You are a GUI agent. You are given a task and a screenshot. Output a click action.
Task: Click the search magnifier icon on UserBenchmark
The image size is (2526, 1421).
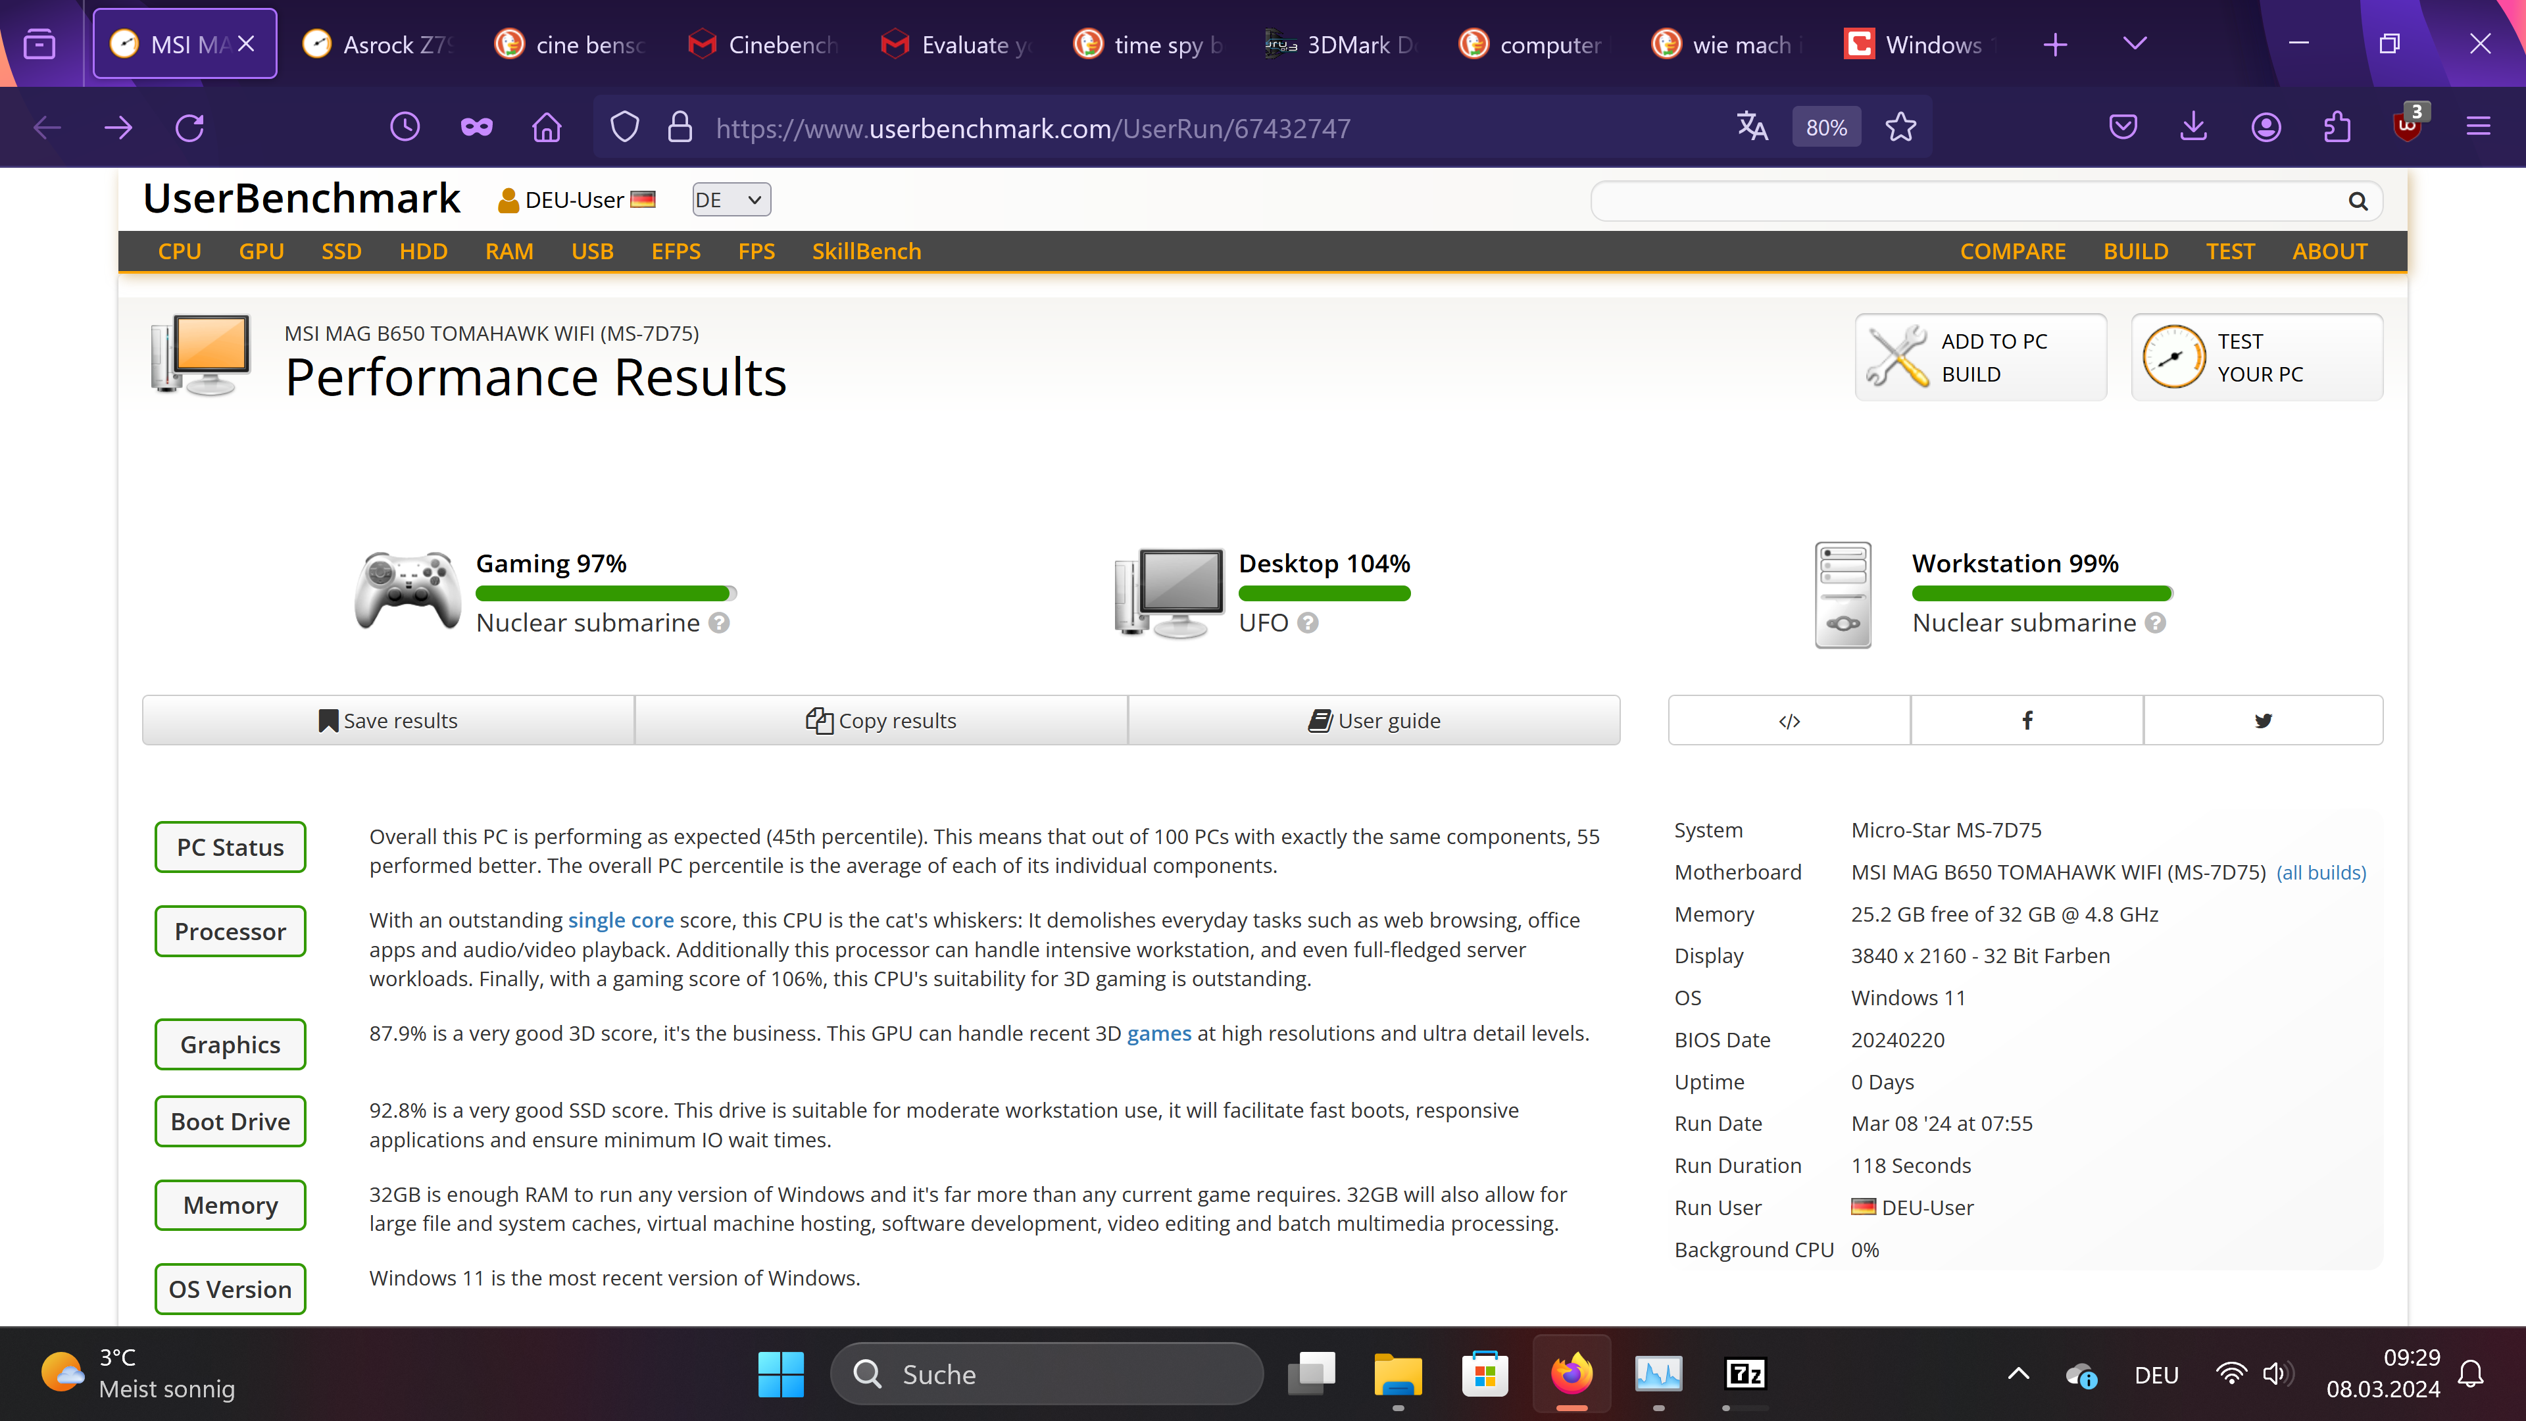pyautogui.click(x=2358, y=201)
